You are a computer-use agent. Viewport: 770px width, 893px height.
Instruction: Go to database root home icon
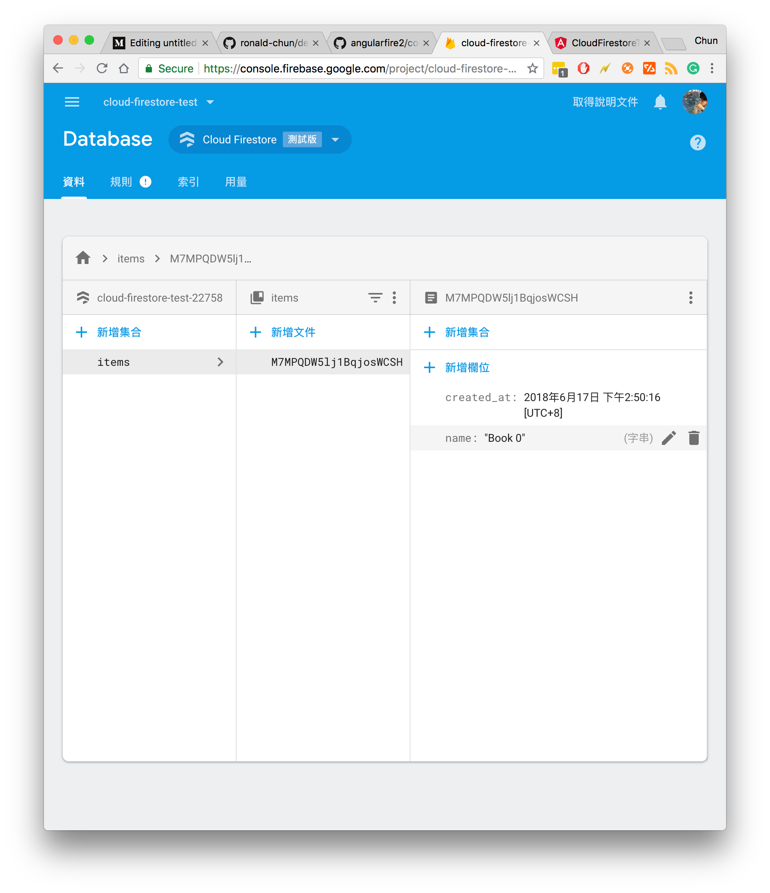[x=83, y=258]
